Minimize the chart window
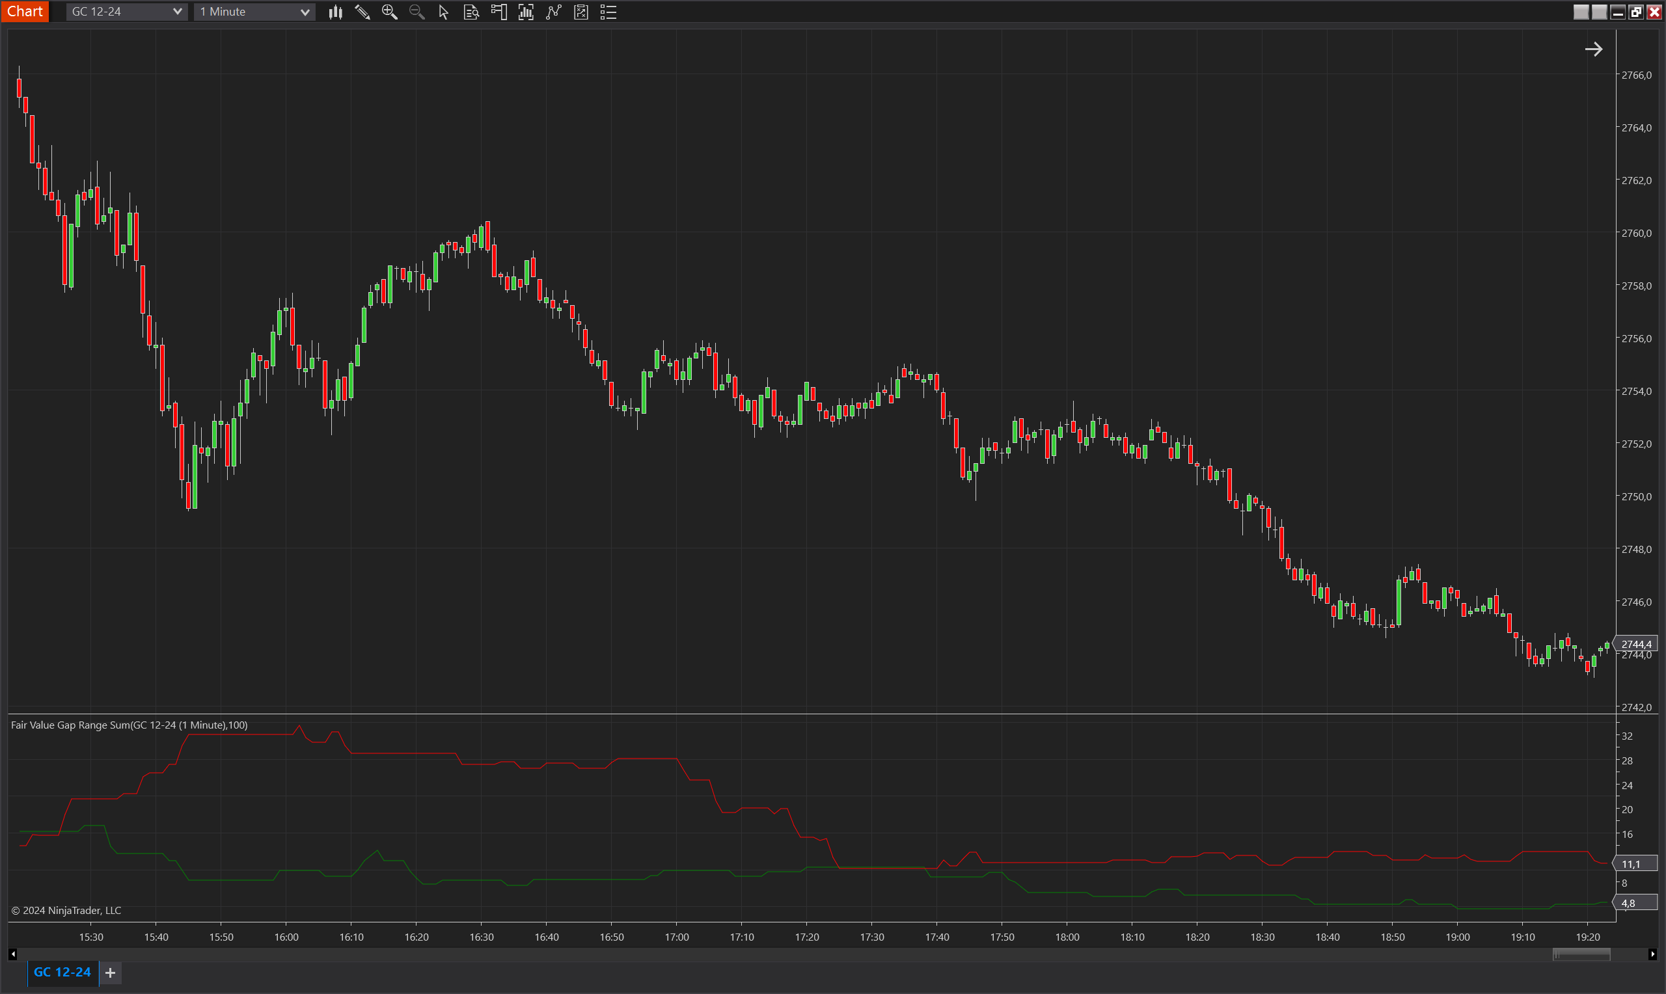 tap(1618, 12)
